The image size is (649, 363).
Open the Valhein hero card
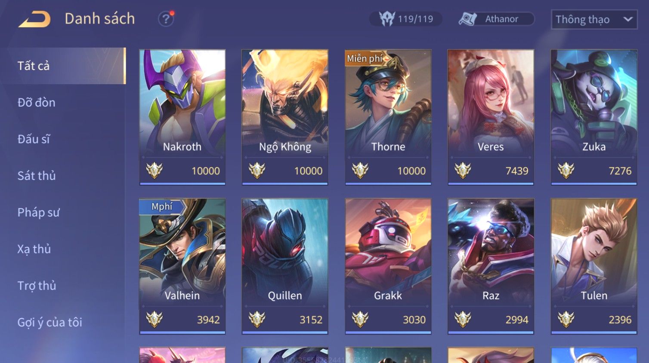point(182,266)
